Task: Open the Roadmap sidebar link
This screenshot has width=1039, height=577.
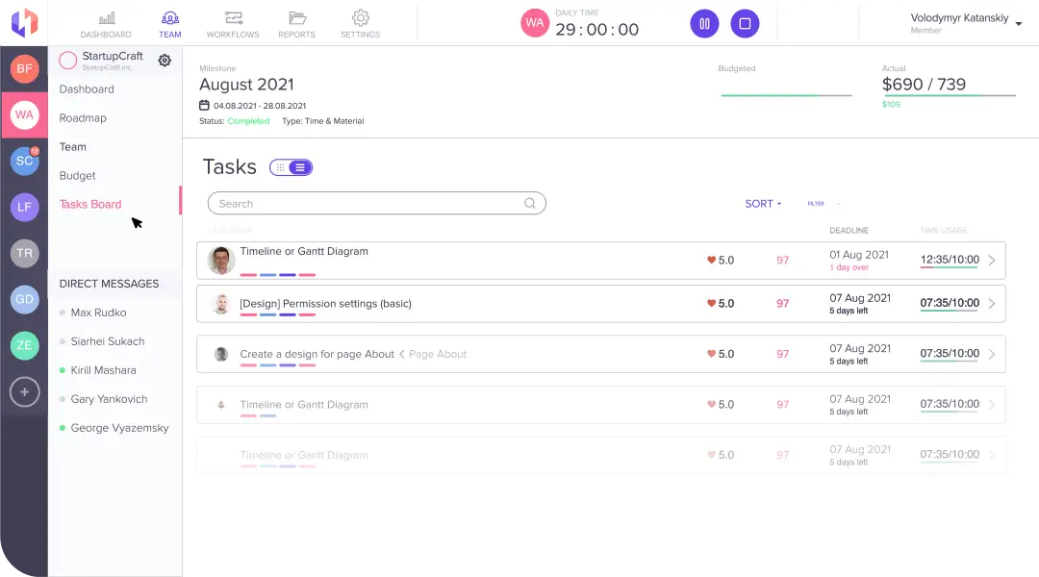Action: tap(83, 118)
